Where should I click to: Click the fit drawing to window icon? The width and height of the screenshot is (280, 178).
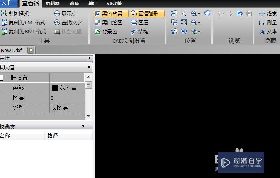[x=183, y=23]
